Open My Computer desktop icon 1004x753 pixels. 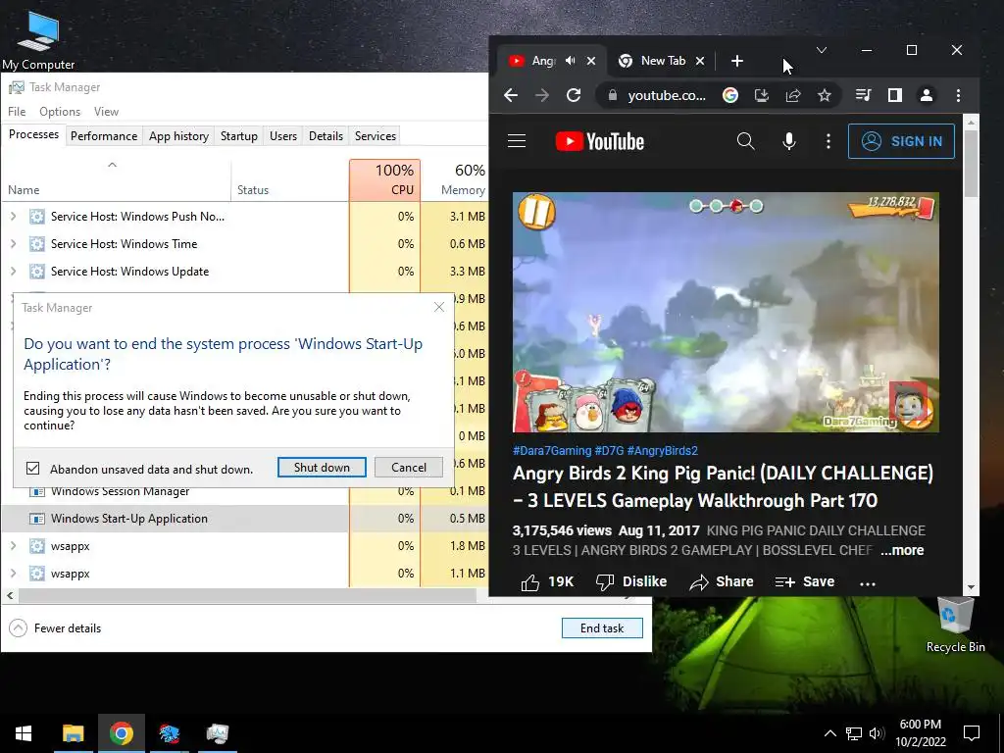(38, 39)
